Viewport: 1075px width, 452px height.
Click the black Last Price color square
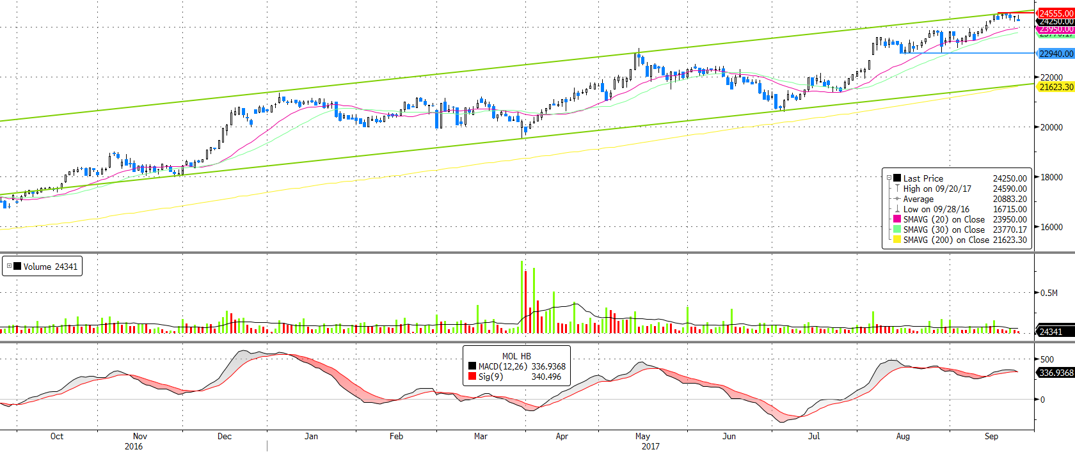tap(897, 178)
